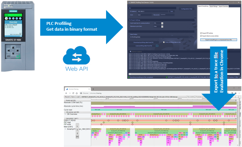This screenshot has width=242, height=147.
Task: Click the left arrow on the PLC keypad
Action: [x=8, y=51]
